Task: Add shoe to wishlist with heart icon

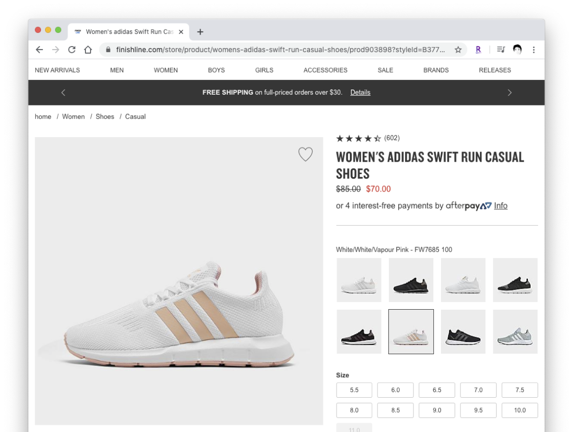Action: tap(305, 154)
